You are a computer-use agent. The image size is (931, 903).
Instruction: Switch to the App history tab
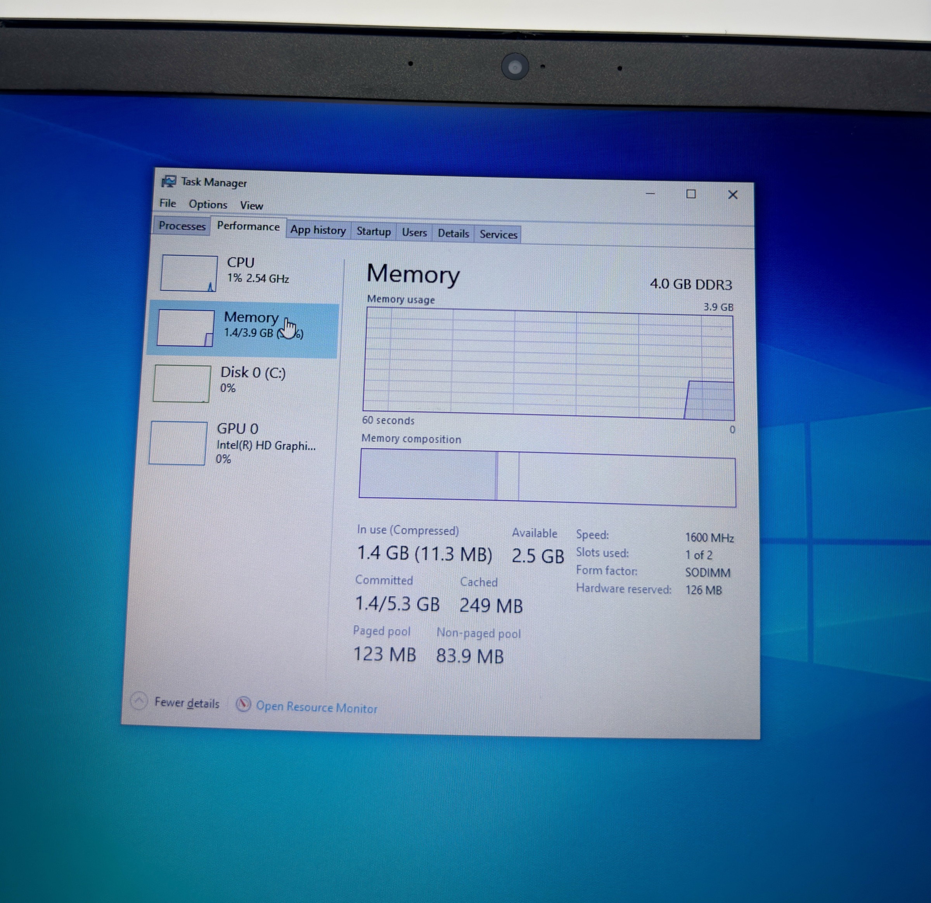pos(318,230)
